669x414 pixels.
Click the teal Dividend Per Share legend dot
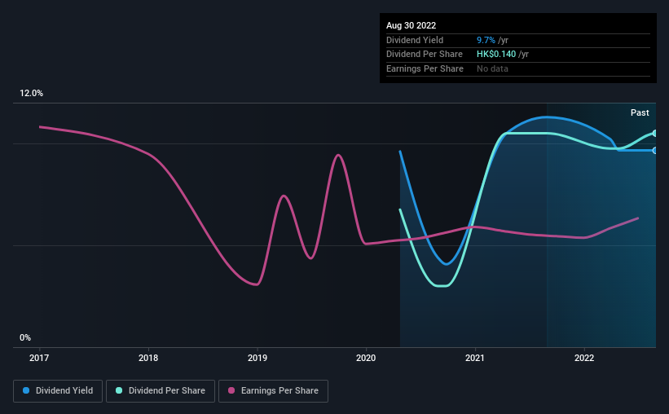coord(119,390)
